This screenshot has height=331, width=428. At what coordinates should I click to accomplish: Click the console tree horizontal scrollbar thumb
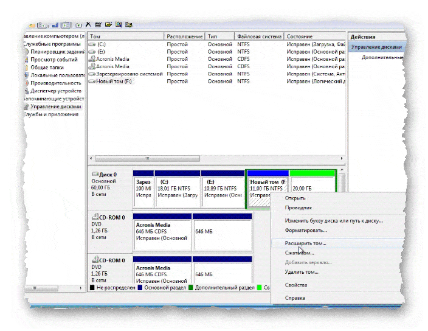(41, 288)
